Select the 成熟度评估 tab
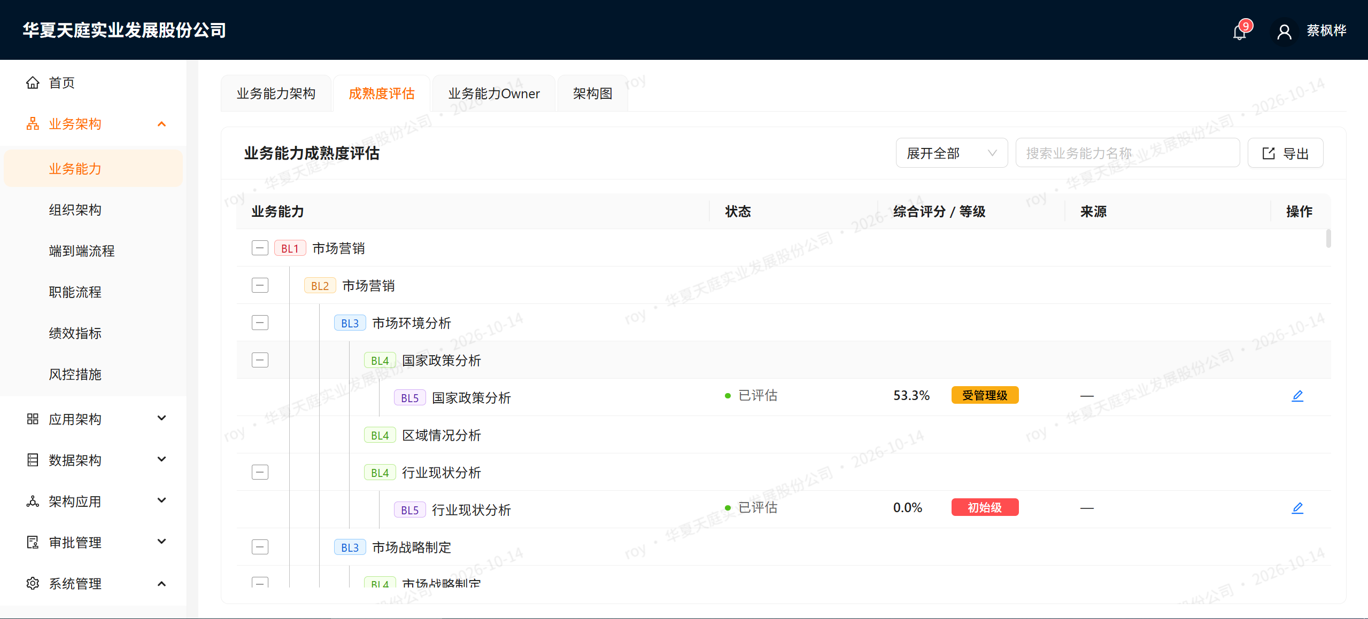 (x=382, y=93)
